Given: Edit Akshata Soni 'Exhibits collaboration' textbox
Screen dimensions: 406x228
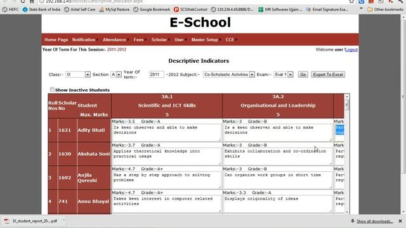Looking at the screenshot, I should coord(278,156).
